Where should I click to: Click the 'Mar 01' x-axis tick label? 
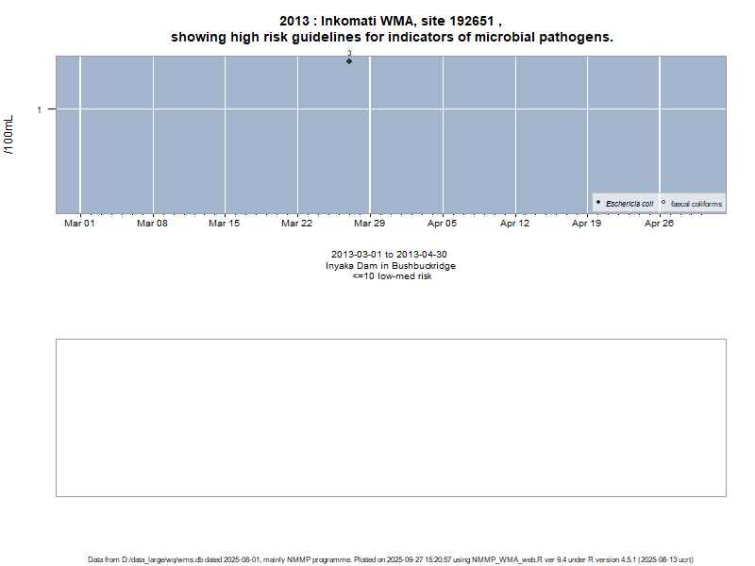pyautogui.click(x=79, y=224)
